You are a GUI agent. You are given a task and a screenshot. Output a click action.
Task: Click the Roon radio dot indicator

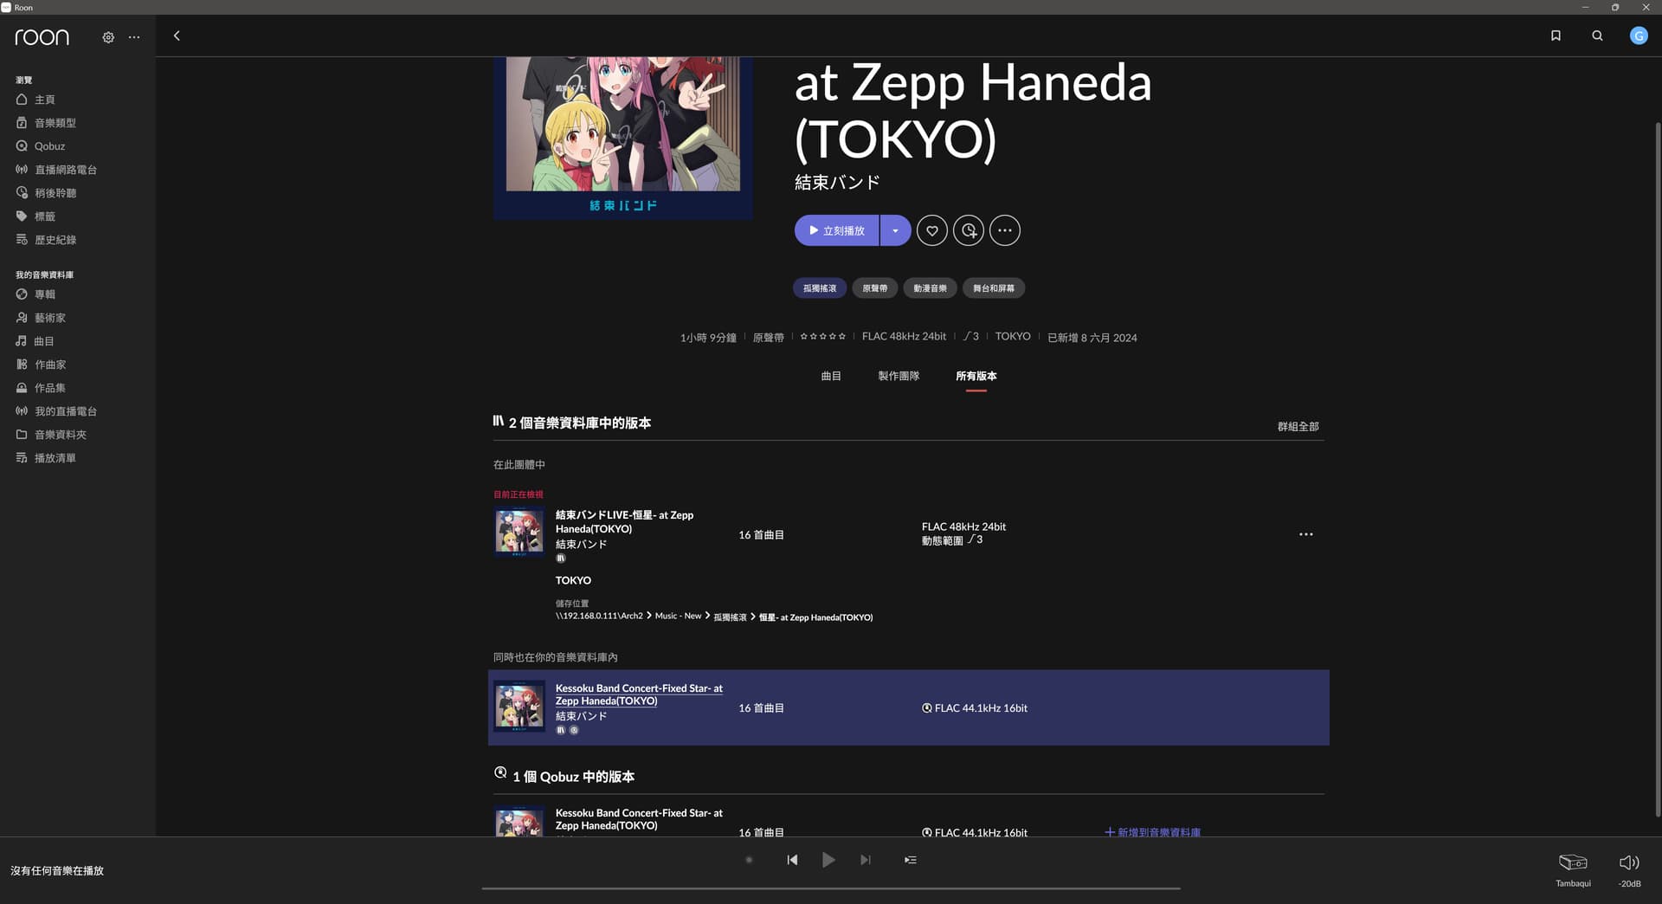749,860
